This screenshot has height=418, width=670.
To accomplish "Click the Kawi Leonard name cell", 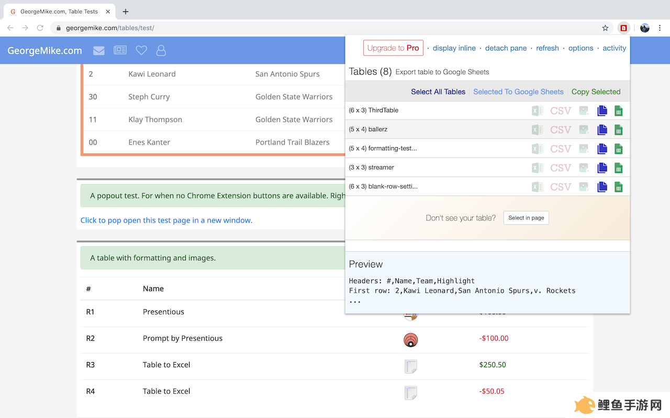I will (152, 74).
